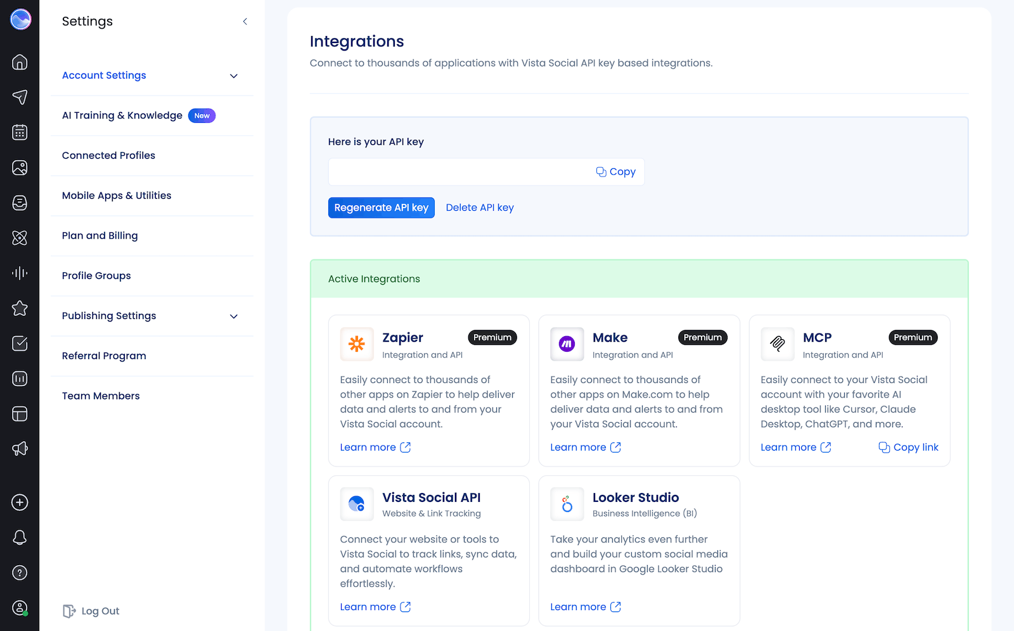Click the plus circle create icon
The height and width of the screenshot is (631, 1014).
[x=20, y=503]
